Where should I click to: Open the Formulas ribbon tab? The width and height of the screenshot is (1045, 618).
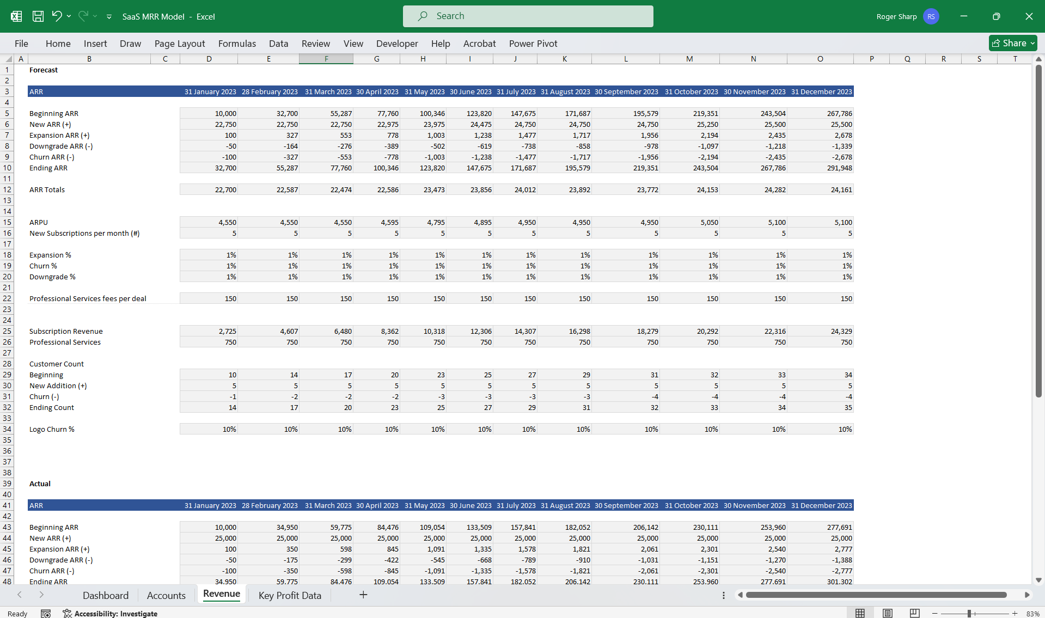coord(237,44)
